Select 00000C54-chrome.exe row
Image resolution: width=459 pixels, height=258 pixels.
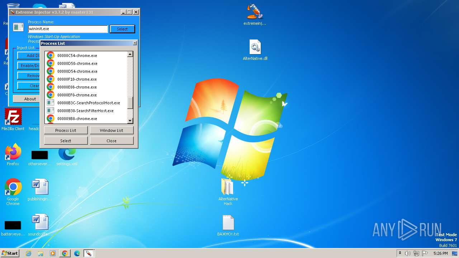(86, 56)
